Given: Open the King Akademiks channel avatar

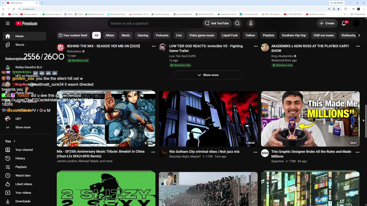Looking at the screenshot, I should point(265,47).
